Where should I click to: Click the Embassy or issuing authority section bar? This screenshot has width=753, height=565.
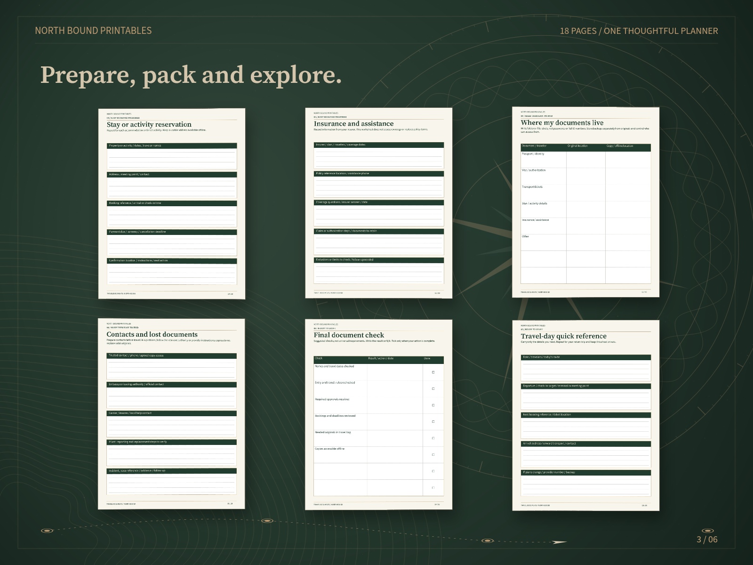pos(172,384)
